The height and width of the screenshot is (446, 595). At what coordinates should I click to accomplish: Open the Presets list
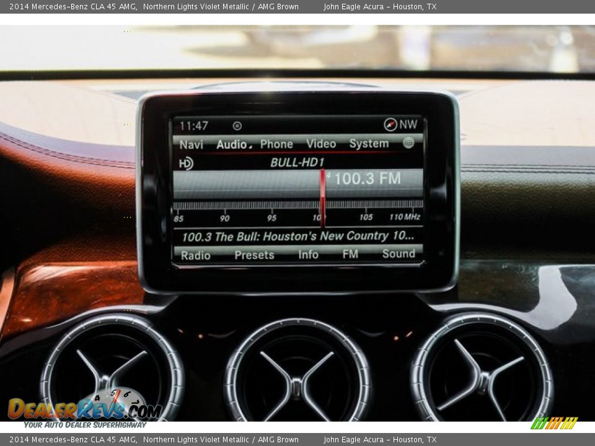(x=254, y=255)
